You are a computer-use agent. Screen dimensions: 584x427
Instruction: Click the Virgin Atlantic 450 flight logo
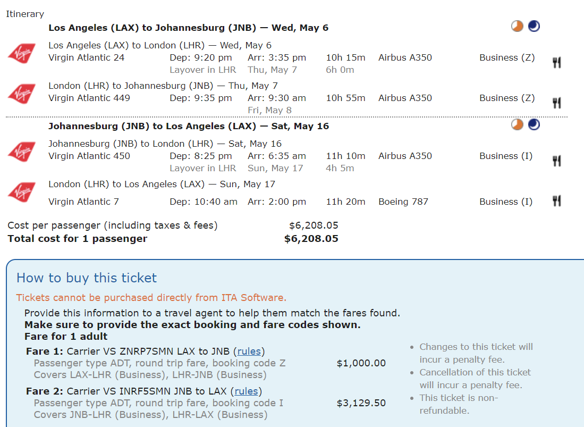[22, 152]
